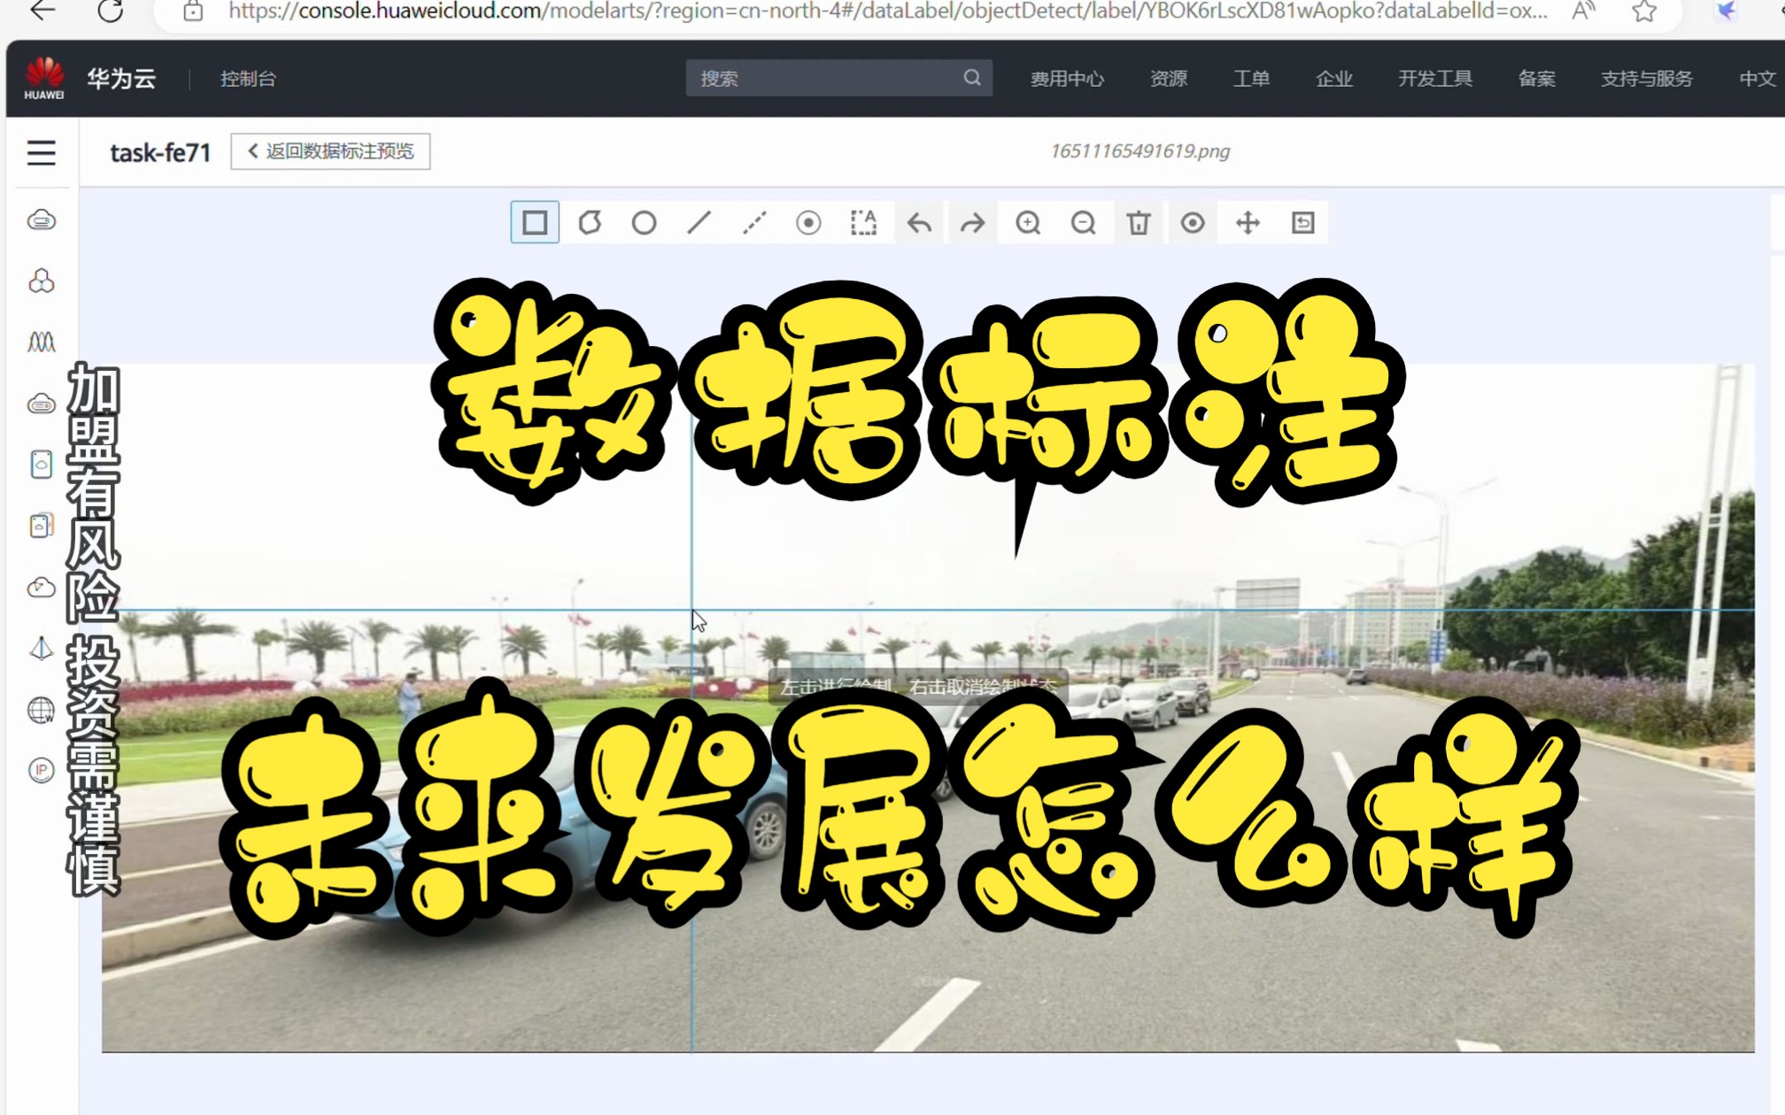
Task: Undo the last annotation action
Action: pos(918,223)
